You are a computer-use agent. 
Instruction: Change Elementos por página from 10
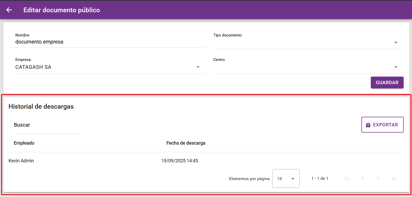(286, 178)
